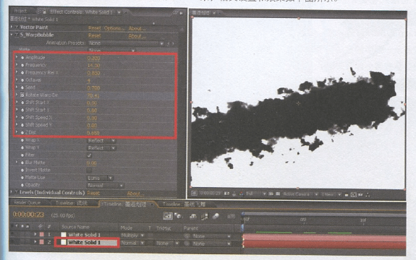Open the Wrap X Reflect dropdown
Image resolution: width=416 pixels, height=260 pixels.
101,141
